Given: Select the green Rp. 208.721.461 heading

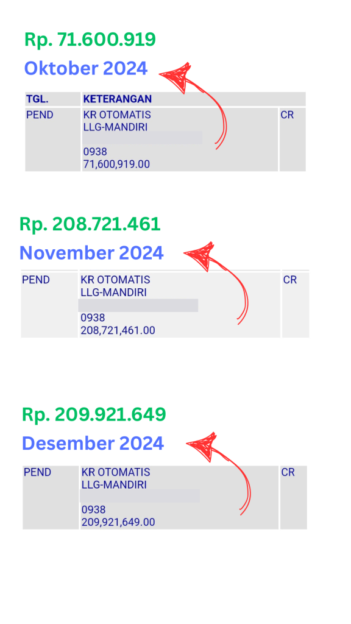Looking at the screenshot, I should pyautogui.click(x=90, y=224).
